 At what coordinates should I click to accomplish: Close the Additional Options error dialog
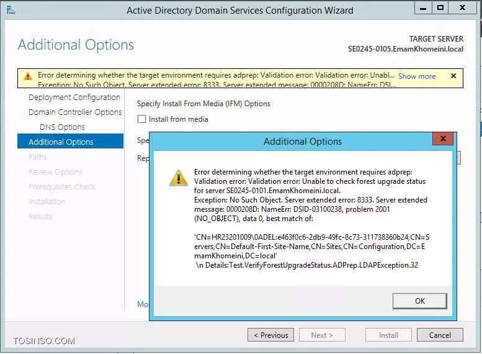tap(443, 138)
